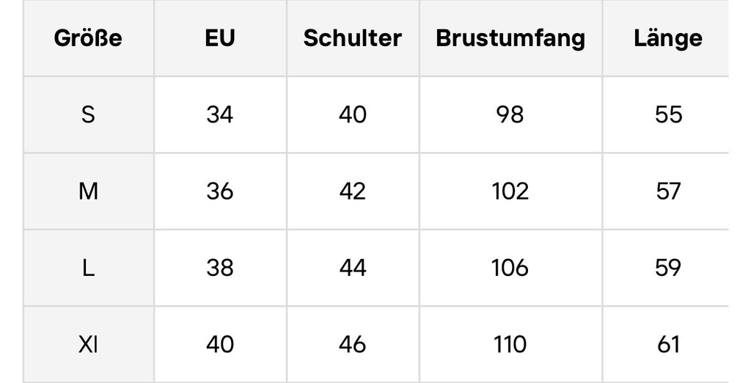Select size M row label
Viewport: 751px width, 383px height.
pyautogui.click(x=88, y=191)
